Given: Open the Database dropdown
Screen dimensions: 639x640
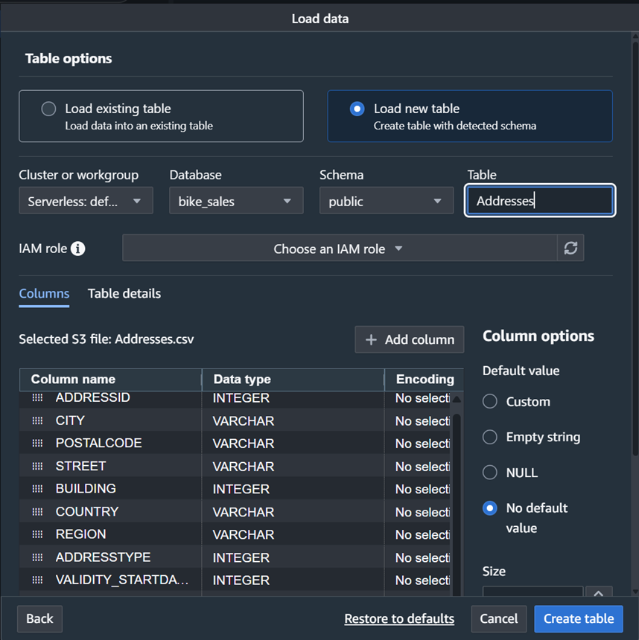Looking at the screenshot, I should point(235,200).
